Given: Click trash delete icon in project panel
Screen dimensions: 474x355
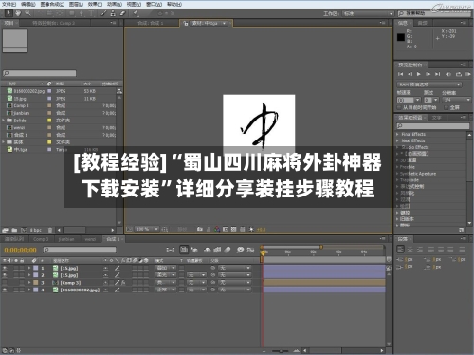Looking at the screenshot, I should coord(50,230).
